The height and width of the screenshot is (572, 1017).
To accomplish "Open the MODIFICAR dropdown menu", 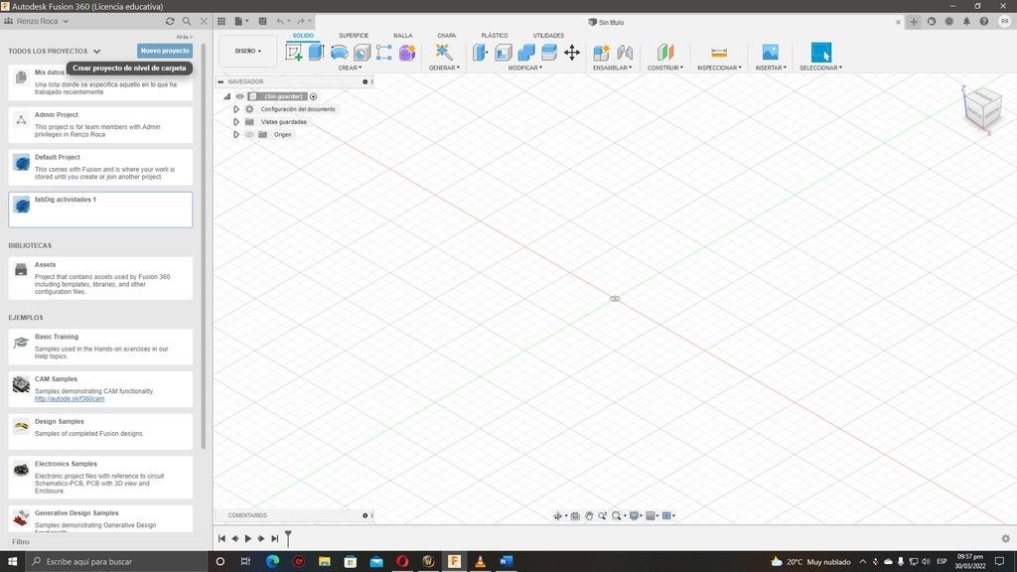I will tap(525, 68).
